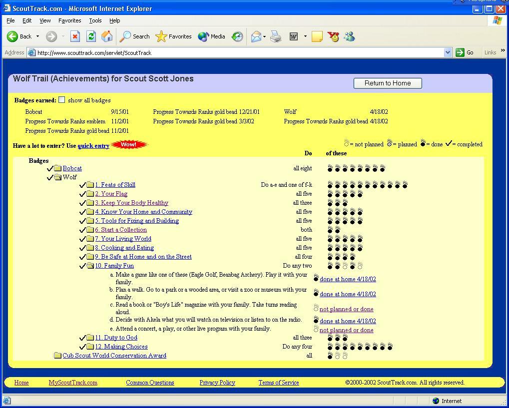This screenshot has width=509, height=408.
Task: Open the 10. Family Fun link
Action: click(x=114, y=266)
